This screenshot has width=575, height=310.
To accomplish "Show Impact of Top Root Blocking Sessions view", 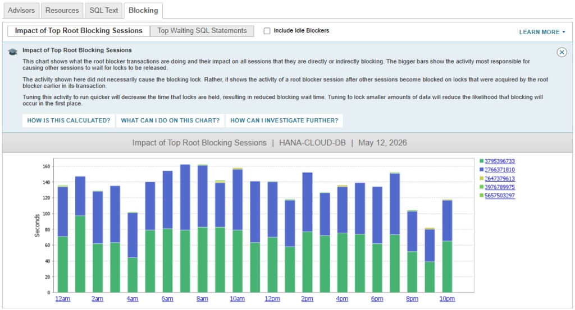I will (x=79, y=31).
